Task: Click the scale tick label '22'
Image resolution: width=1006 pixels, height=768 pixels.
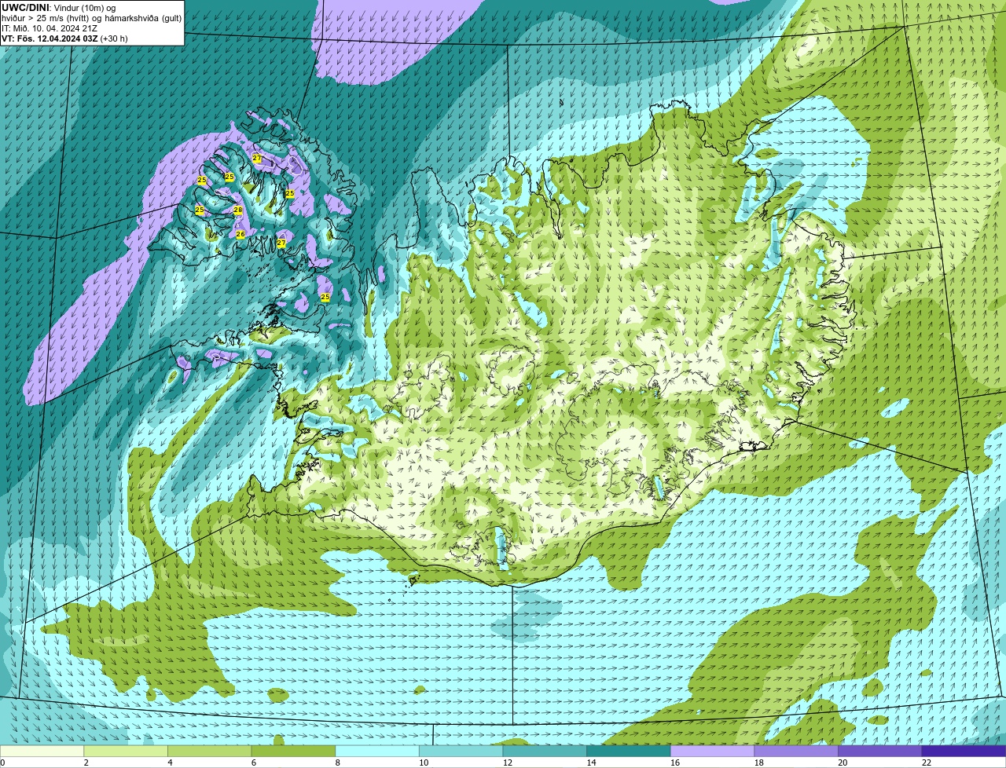Action: pos(927,763)
